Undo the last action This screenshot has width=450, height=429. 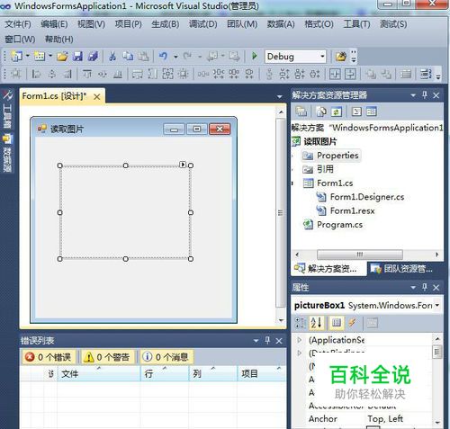(x=163, y=56)
